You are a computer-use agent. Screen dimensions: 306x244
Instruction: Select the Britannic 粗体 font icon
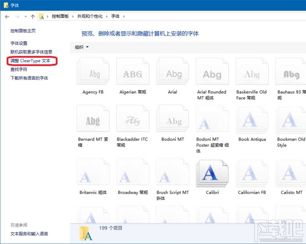(93, 171)
